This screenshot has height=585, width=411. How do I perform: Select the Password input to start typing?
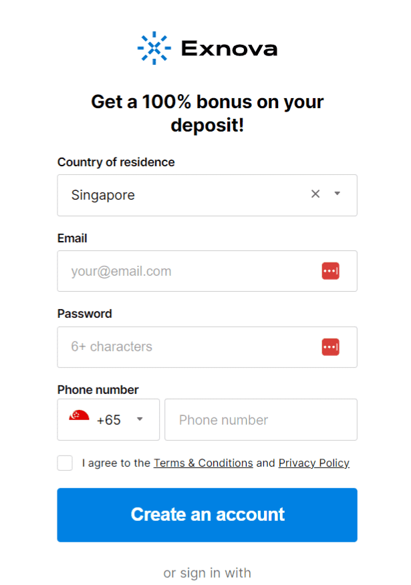tap(187, 347)
